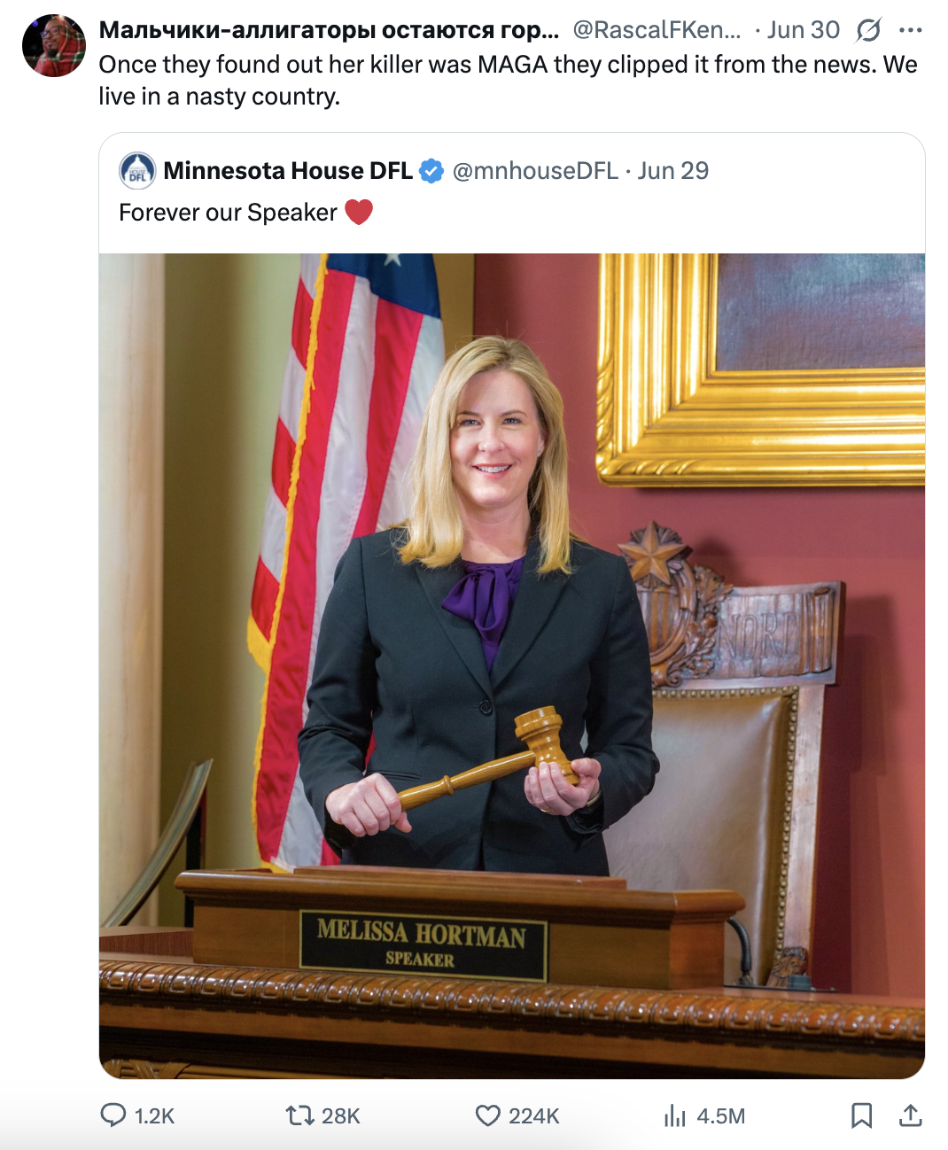948x1150 pixels.
Task: Open the @RascalFKen... handle link
Action: coord(657,30)
